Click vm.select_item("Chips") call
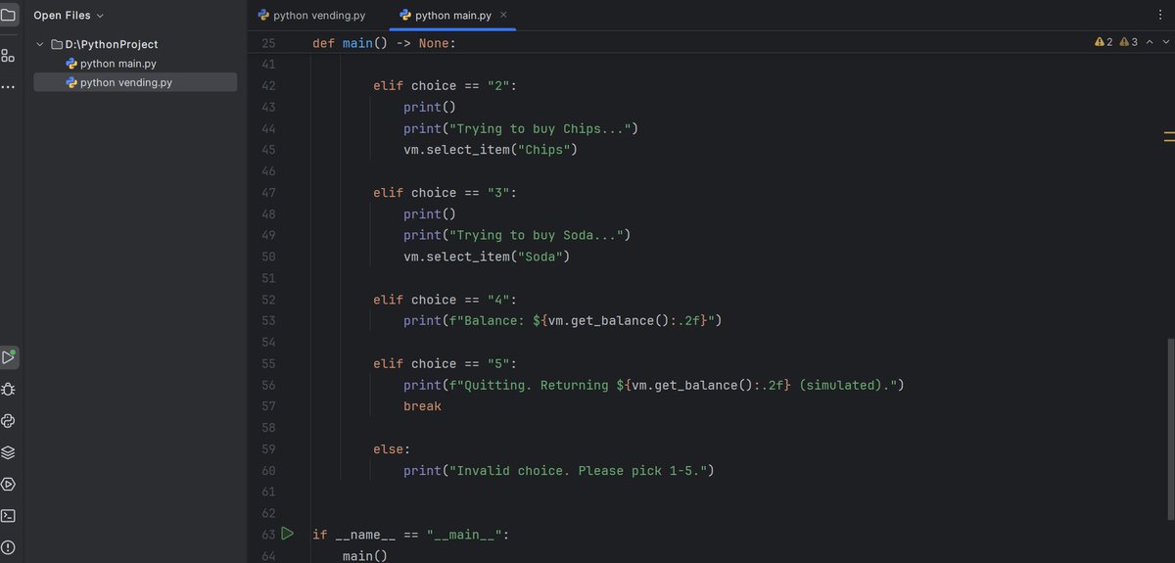1175x563 pixels. coord(491,150)
